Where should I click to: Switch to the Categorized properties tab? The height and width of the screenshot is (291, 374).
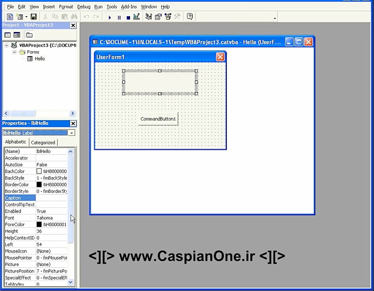(x=43, y=142)
